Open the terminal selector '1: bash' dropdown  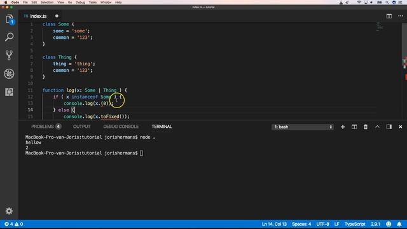coord(303,127)
